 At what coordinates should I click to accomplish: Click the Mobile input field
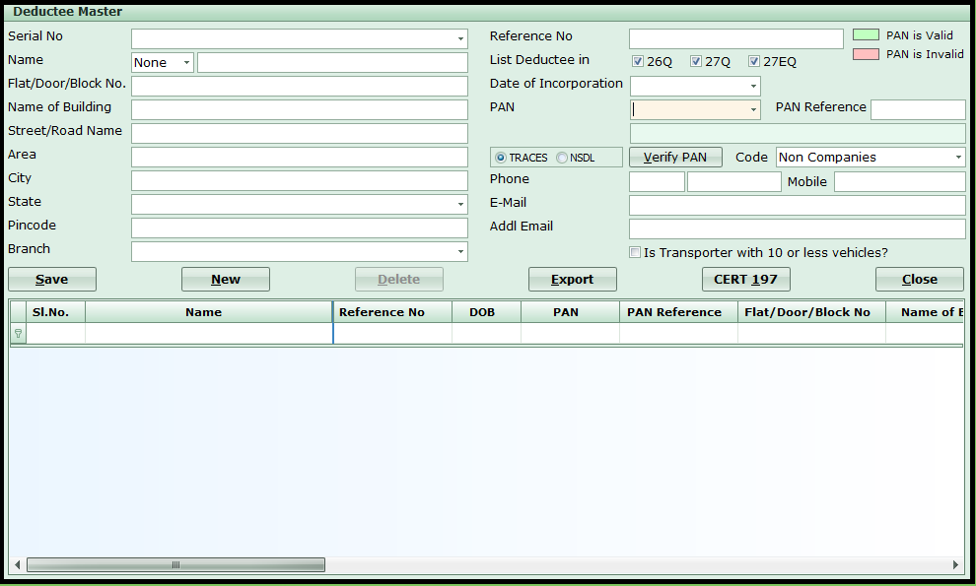(x=900, y=181)
